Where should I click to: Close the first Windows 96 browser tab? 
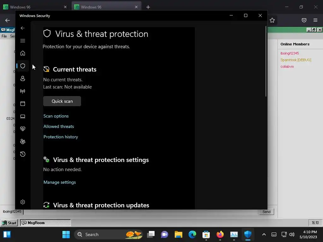pyautogui.click(x=65, y=7)
